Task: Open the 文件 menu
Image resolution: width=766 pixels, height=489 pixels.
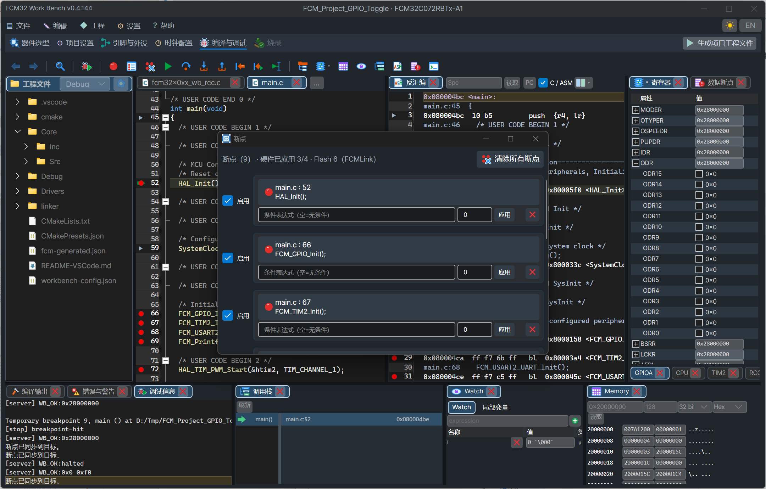Action: 18,26
